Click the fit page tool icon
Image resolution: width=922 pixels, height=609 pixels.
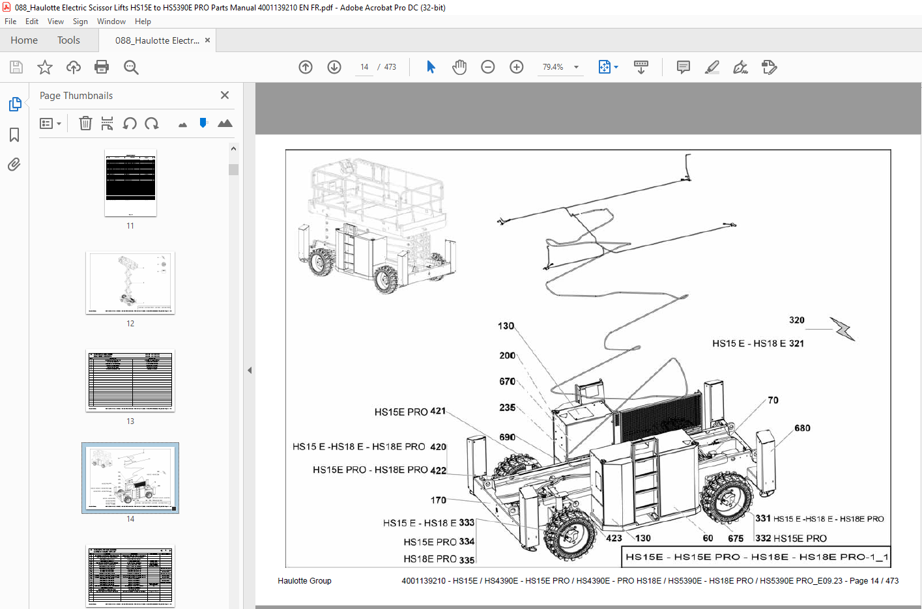(605, 67)
